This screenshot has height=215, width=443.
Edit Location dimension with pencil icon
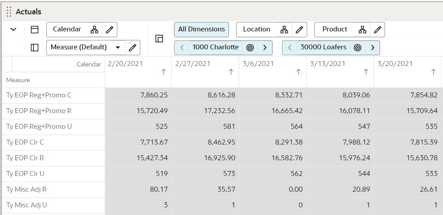click(300, 30)
